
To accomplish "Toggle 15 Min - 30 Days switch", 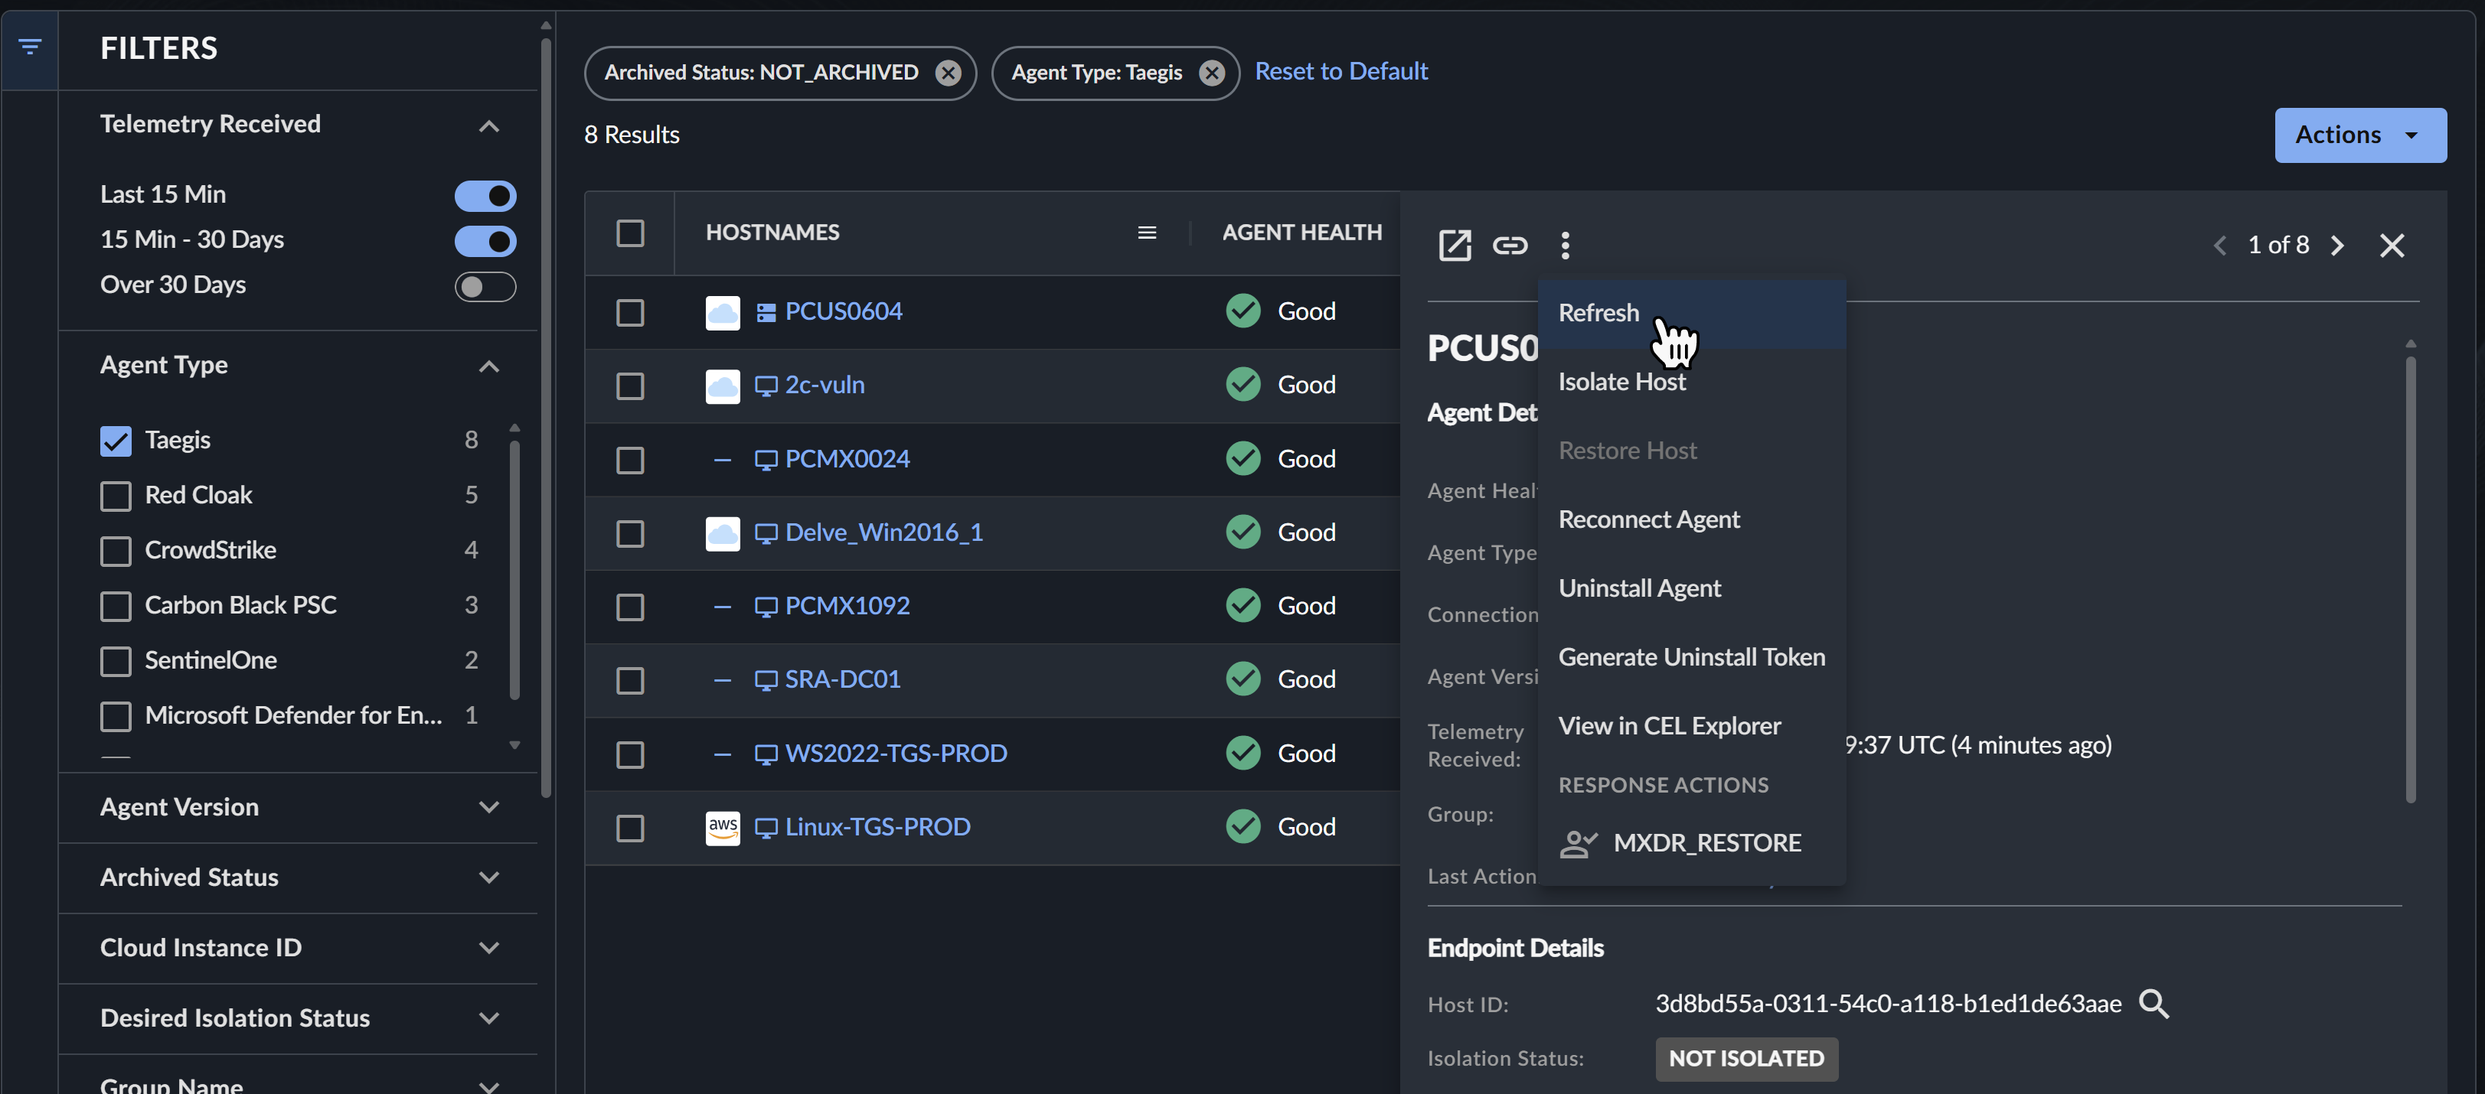I will coord(485,241).
